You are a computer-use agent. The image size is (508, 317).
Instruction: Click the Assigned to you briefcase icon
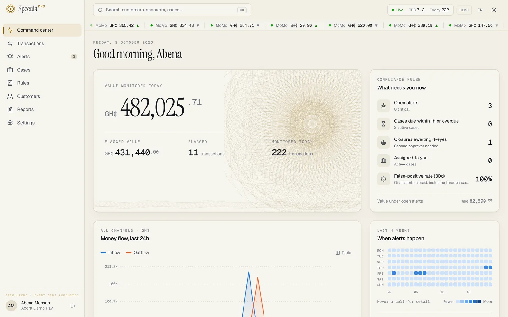point(384,161)
